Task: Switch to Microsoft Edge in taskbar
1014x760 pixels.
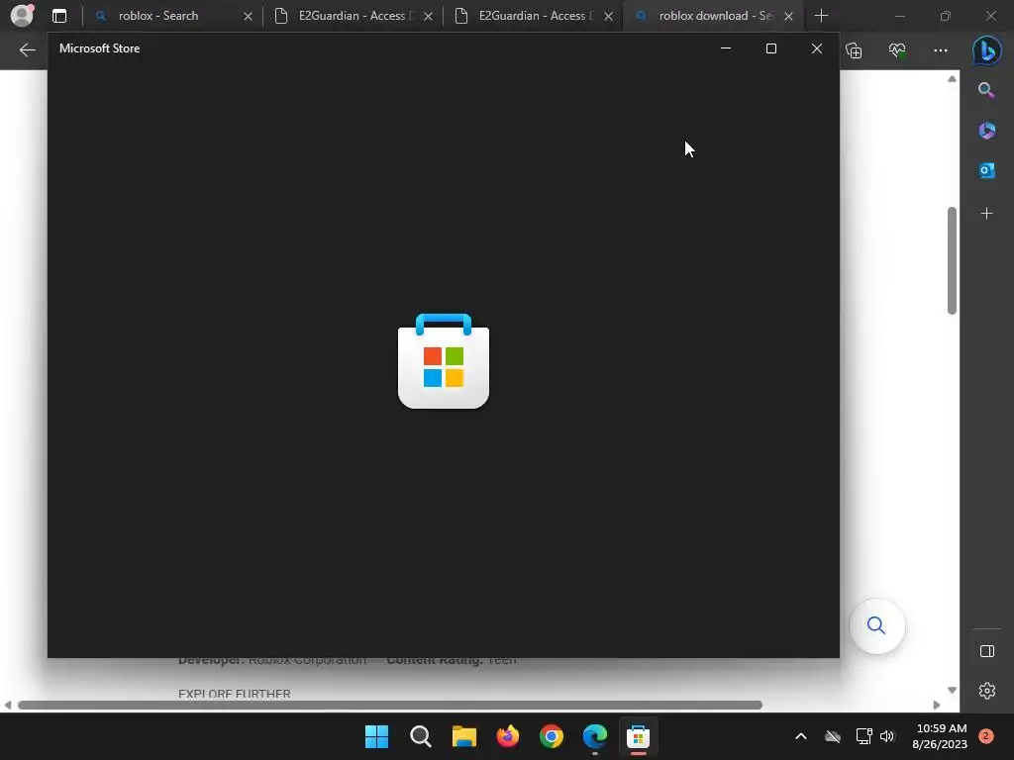Action: pos(595,736)
